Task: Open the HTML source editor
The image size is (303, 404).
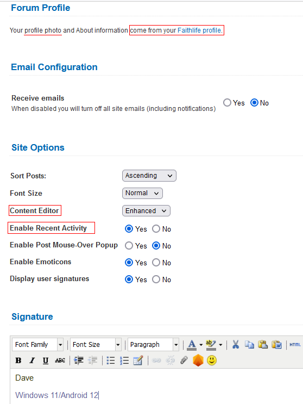Action: pos(295,345)
